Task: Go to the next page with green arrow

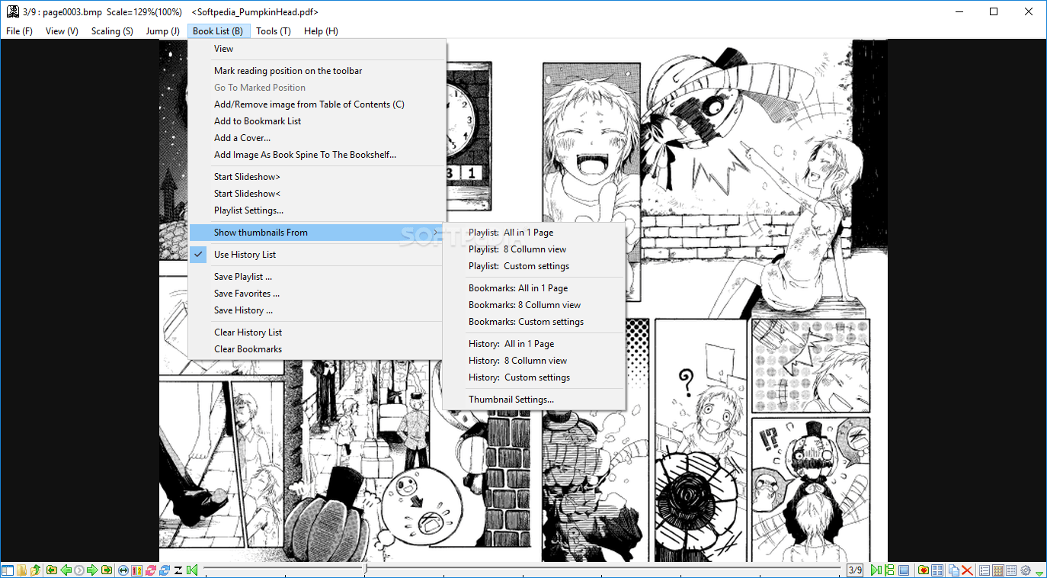Action: pos(92,570)
